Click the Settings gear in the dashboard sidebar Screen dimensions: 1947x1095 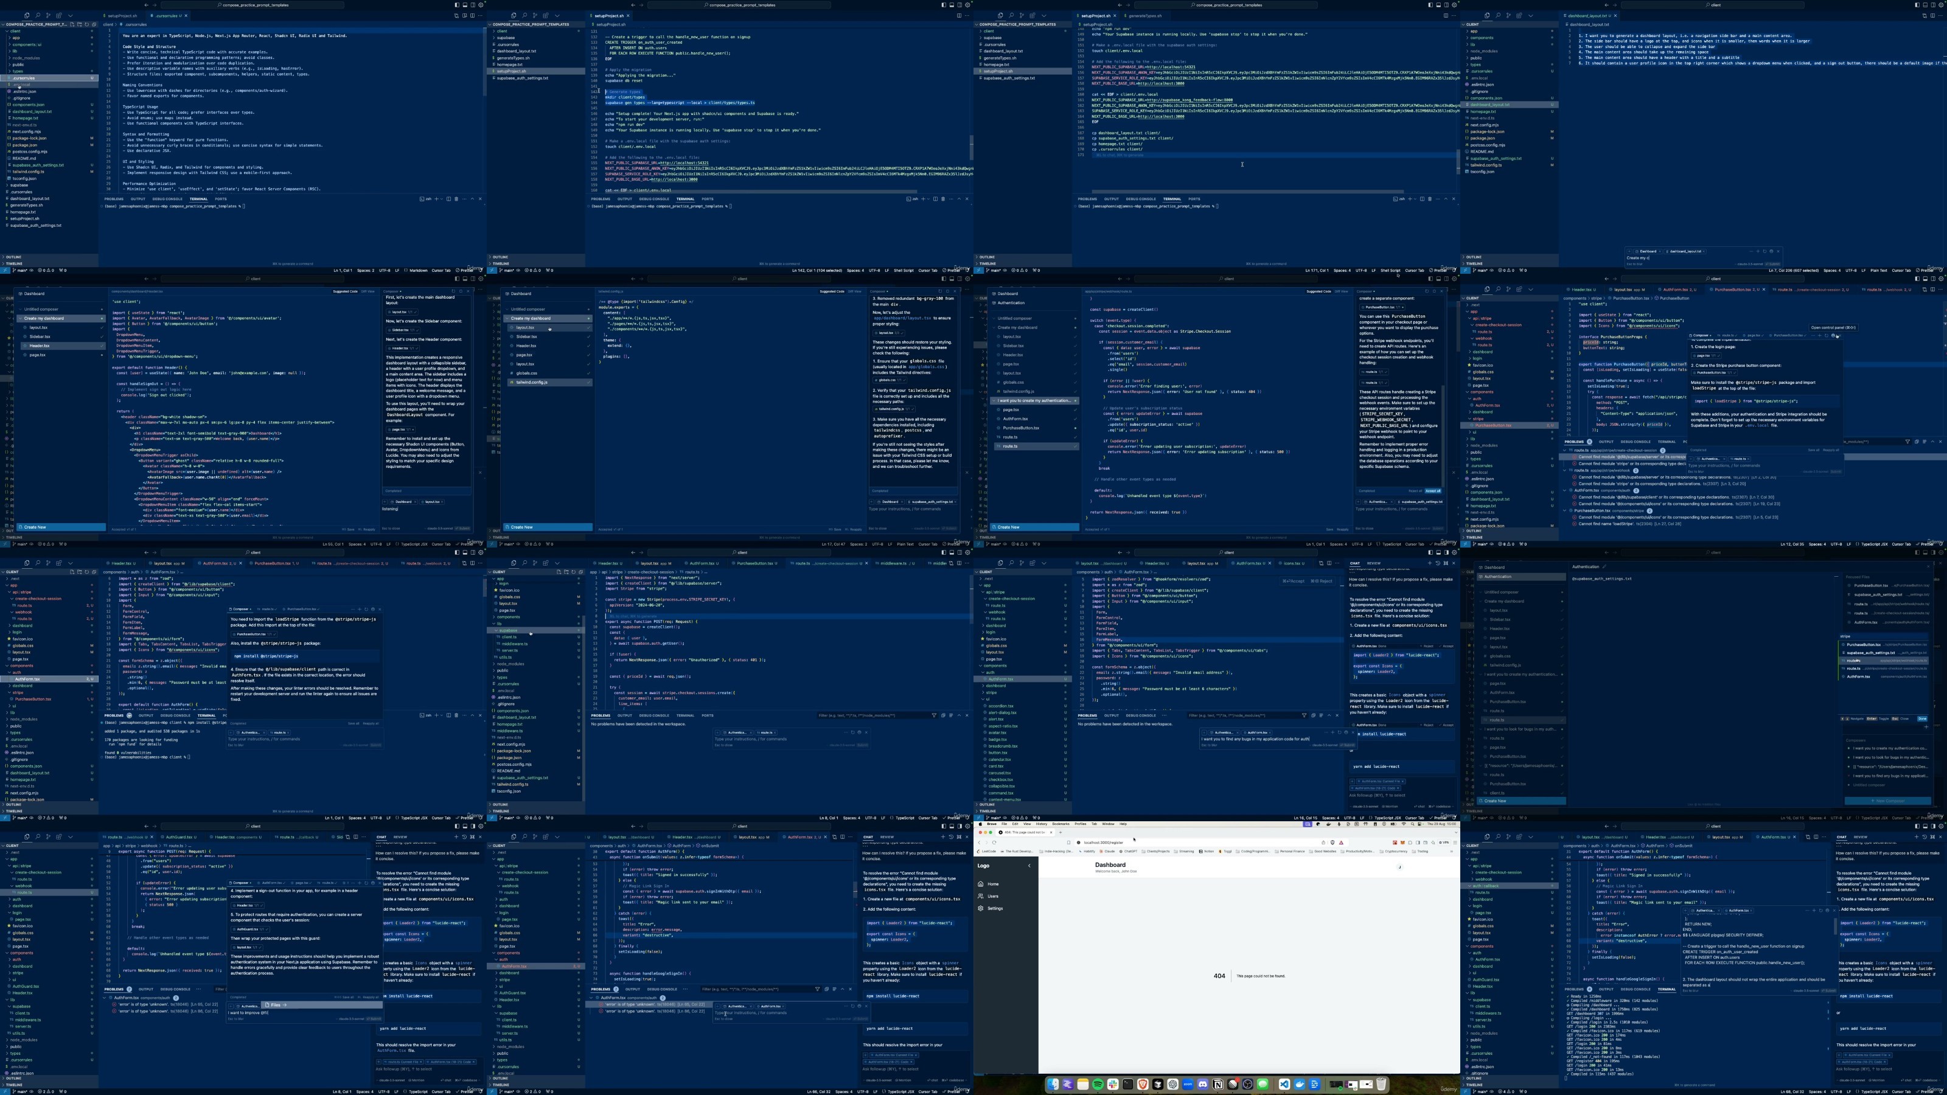pyautogui.click(x=980, y=908)
